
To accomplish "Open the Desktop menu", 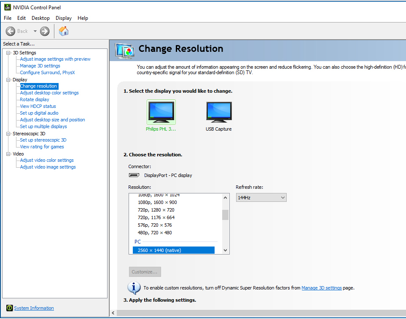I will pos(40,18).
